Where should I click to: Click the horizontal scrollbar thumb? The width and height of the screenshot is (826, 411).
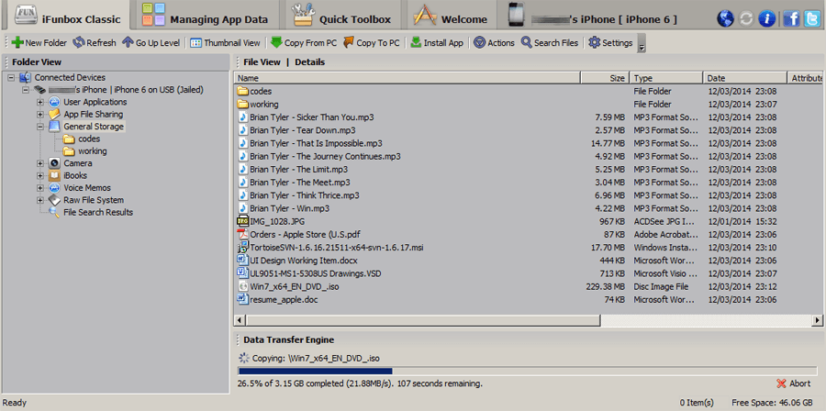[x=423, y=320]
